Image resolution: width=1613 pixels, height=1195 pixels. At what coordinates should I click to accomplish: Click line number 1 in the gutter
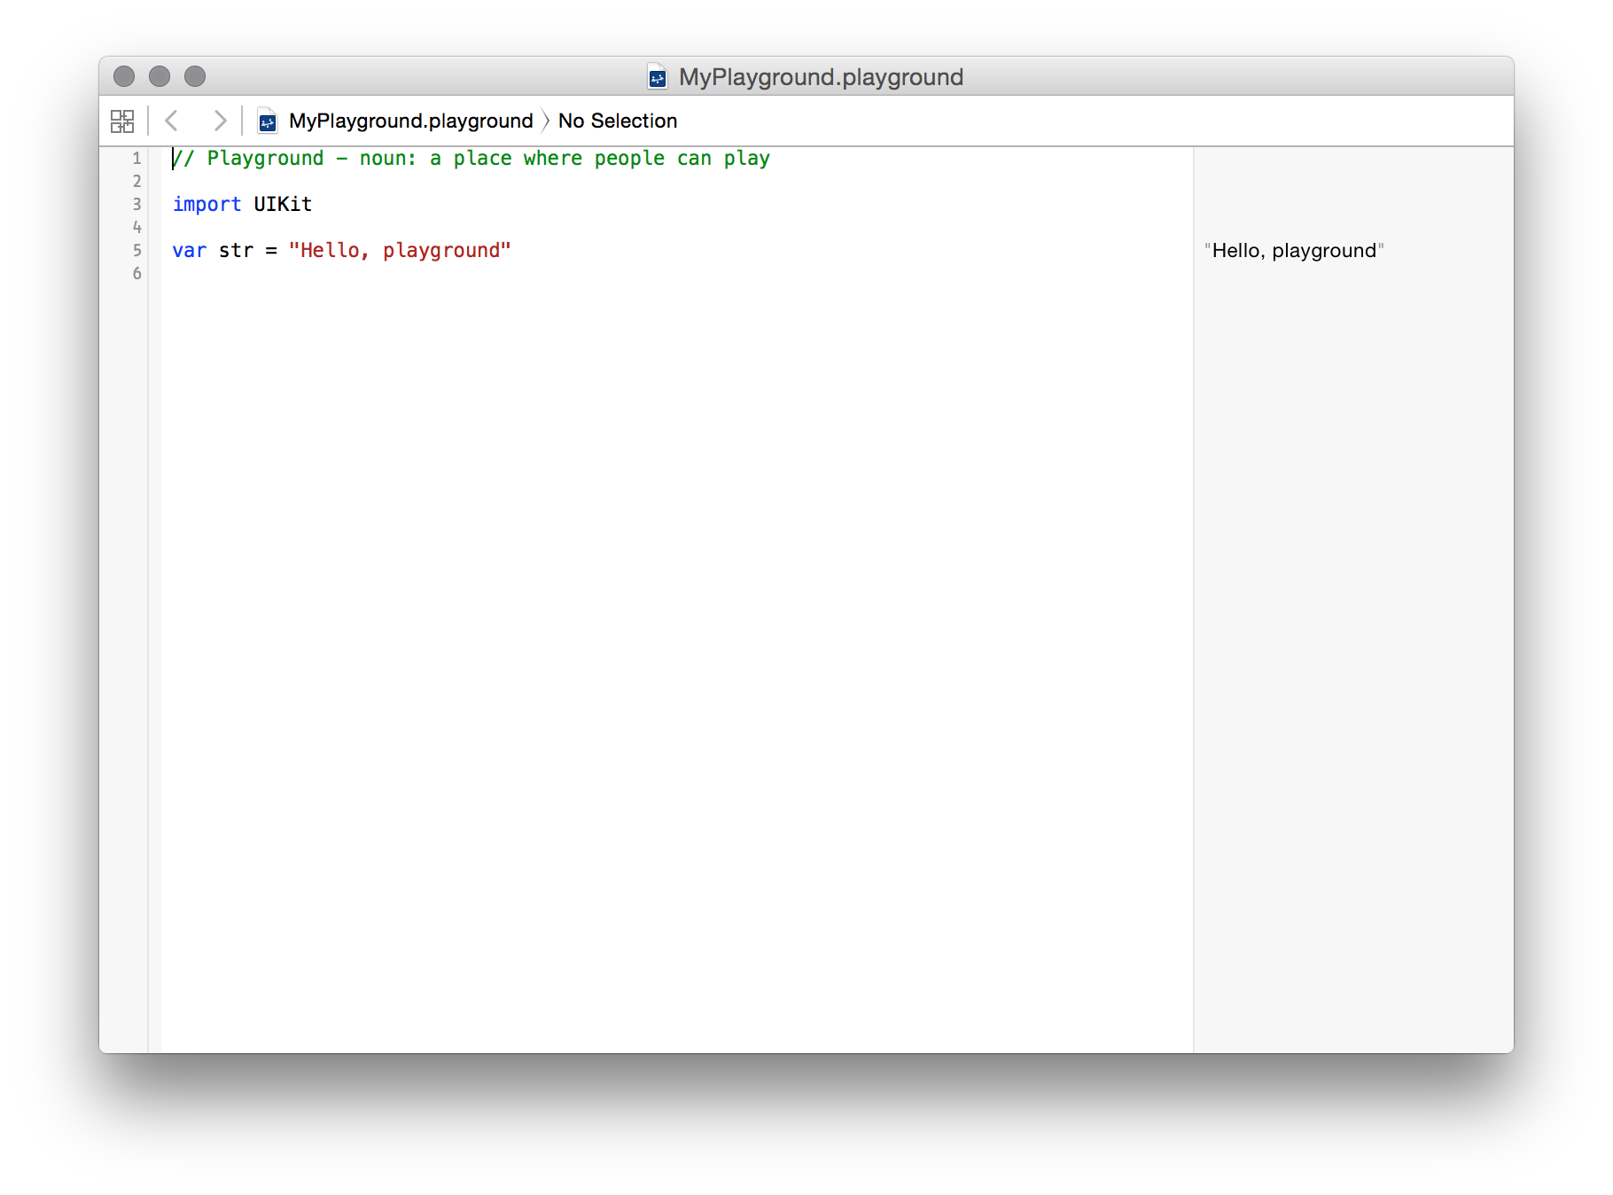coord(137,159)
